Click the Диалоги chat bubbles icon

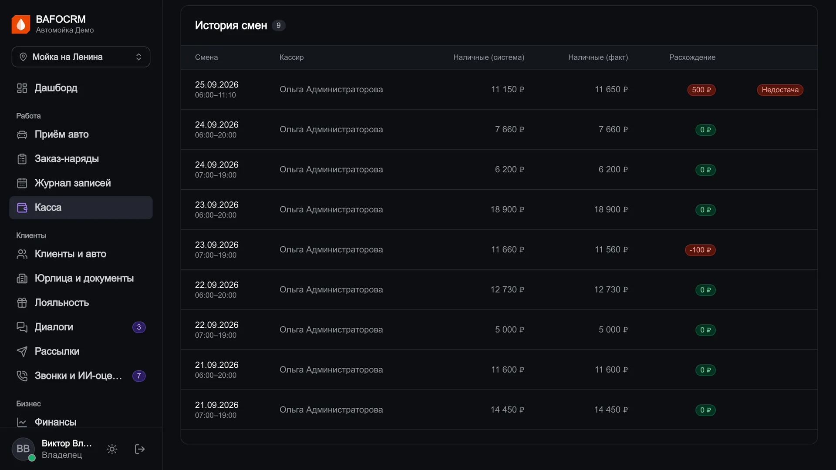point(22,327)
